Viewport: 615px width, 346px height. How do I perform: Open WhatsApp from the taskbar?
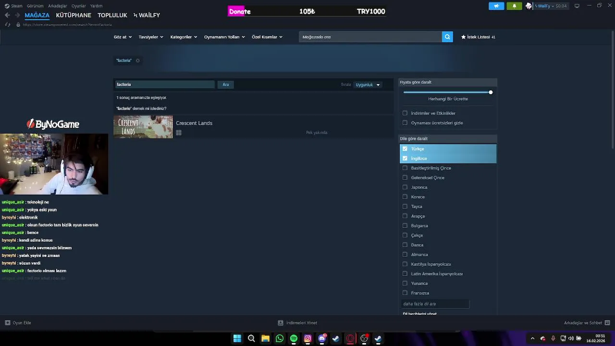(280, 339)
